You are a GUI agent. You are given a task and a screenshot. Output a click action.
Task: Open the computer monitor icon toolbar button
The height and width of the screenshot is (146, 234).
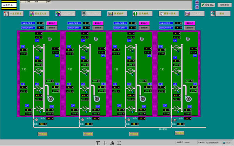tap(92, 14)
